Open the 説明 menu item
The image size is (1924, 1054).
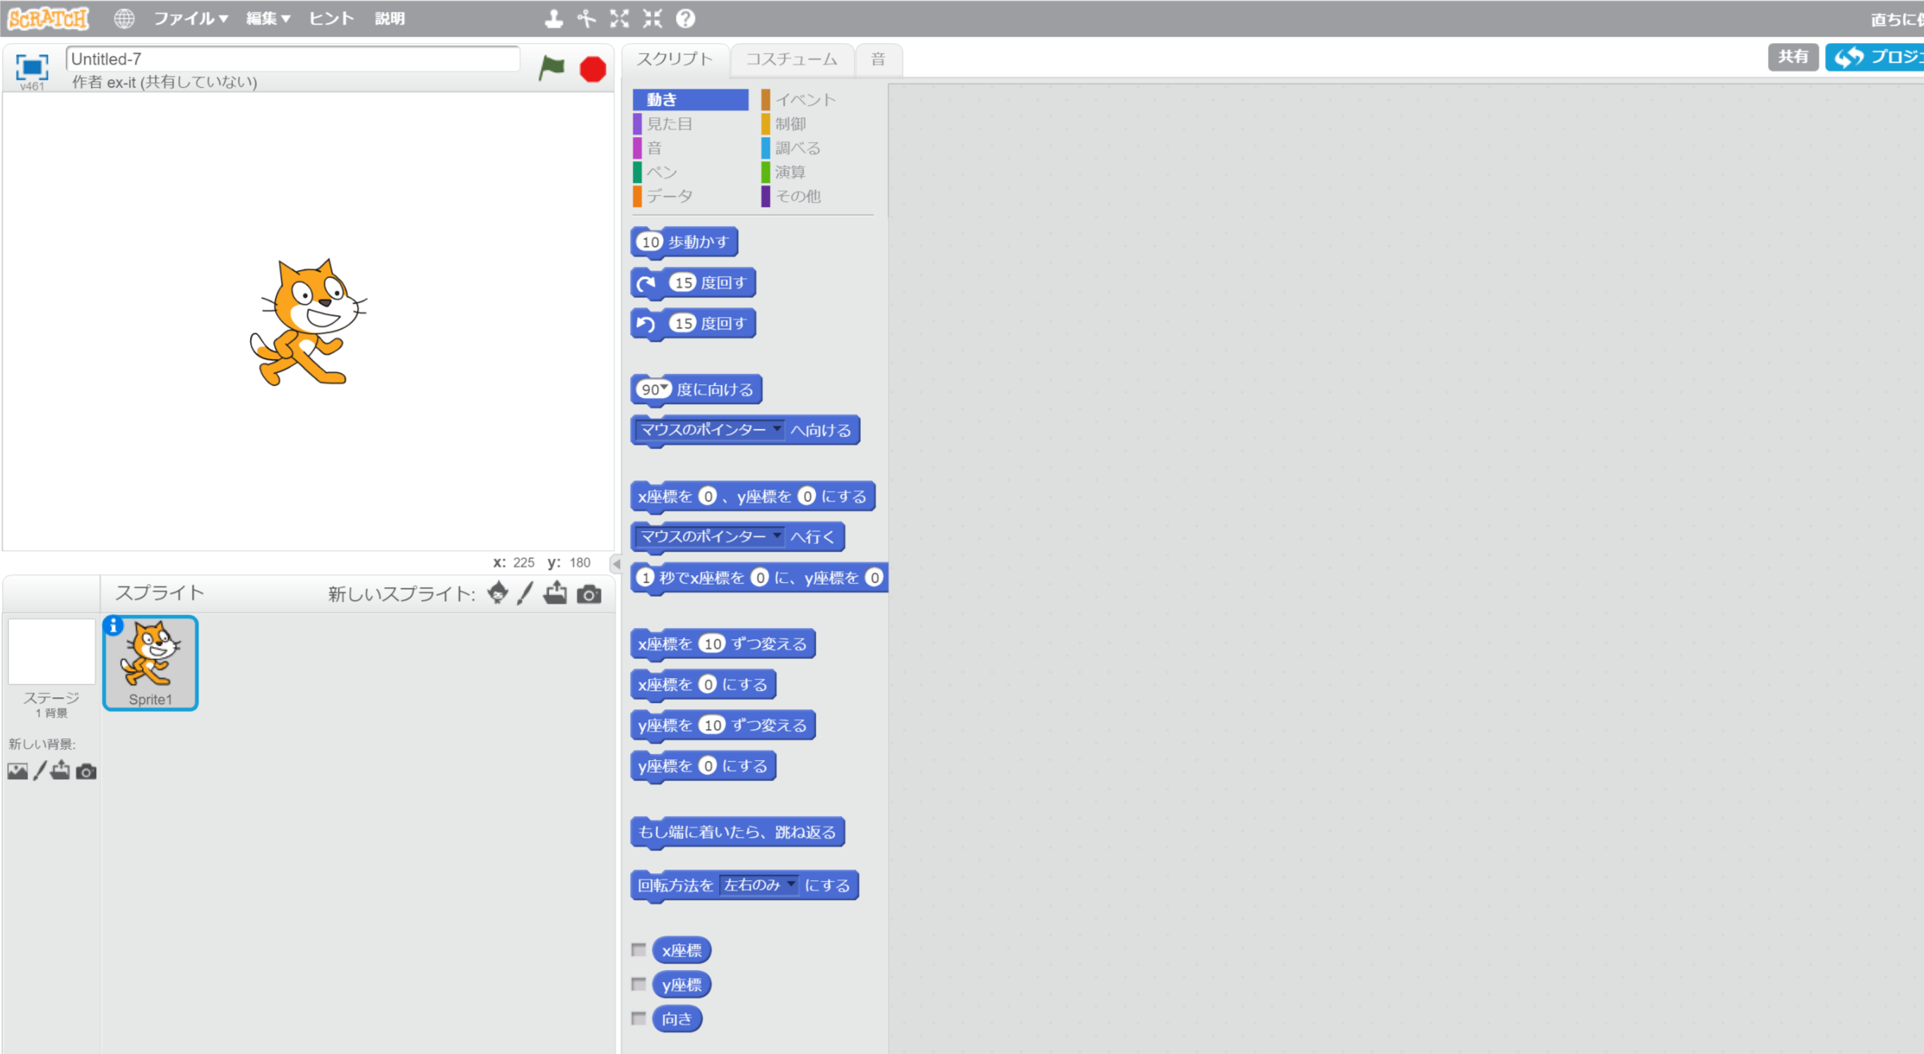[x=390, y=18]
